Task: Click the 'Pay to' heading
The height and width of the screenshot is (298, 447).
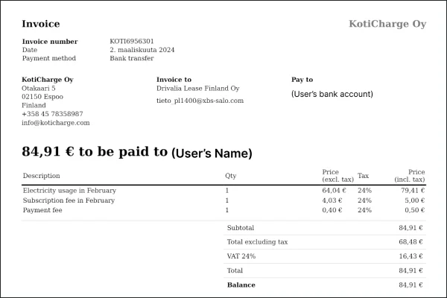Action: coord(302,80)
